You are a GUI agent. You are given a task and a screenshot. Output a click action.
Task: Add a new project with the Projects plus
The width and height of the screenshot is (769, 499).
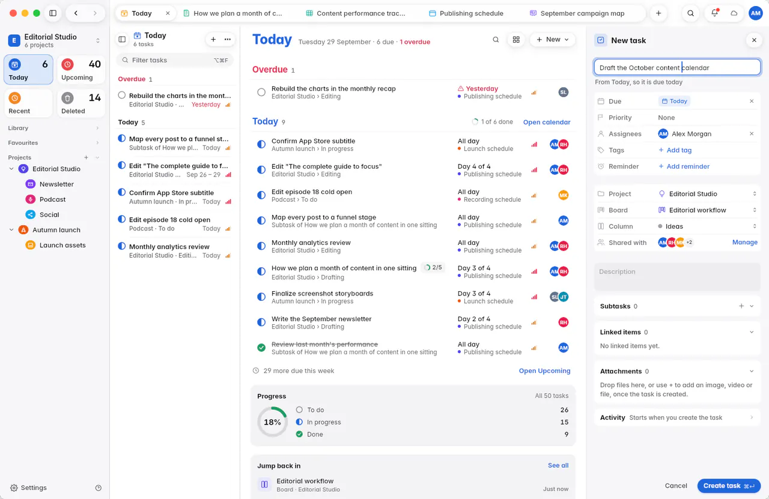86,157
